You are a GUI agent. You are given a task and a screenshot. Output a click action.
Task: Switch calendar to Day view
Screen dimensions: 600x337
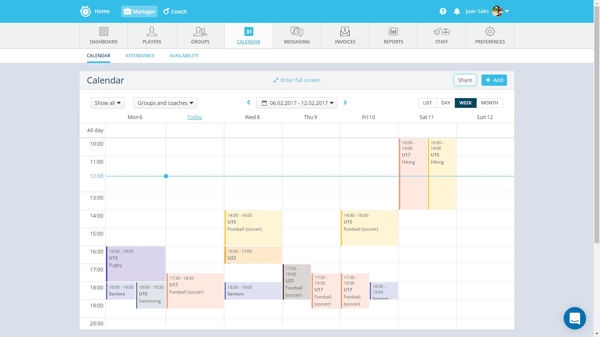(x=445, y=103)
